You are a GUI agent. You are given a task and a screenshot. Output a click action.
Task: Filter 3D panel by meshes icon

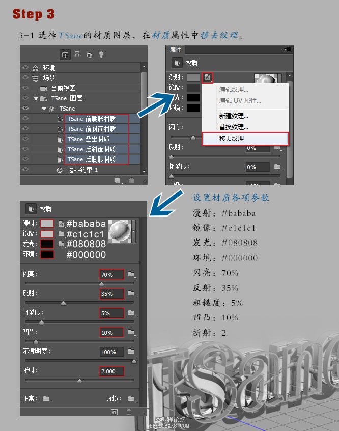pyautogui.click(x=77, y=55)
